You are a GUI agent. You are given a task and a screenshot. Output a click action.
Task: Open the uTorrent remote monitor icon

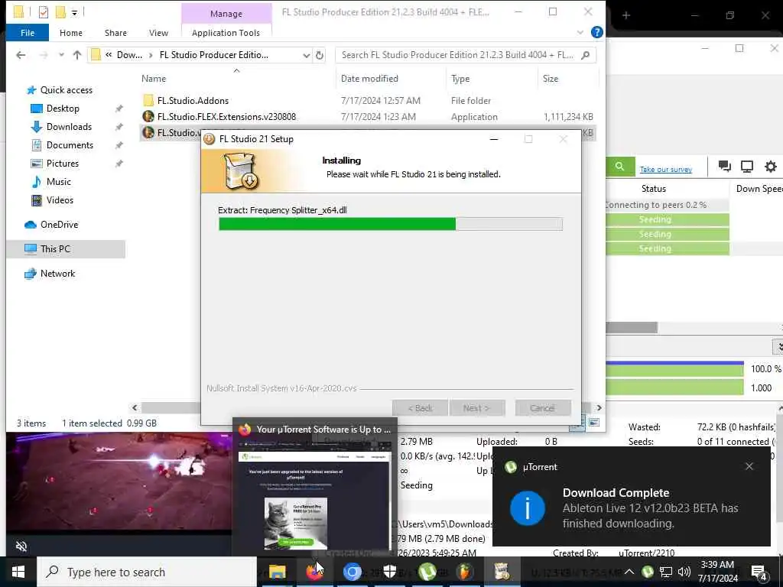pyautogui.click(x=747, y=167)
